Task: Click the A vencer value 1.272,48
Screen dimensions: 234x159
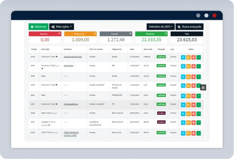Action: (116, 40)
